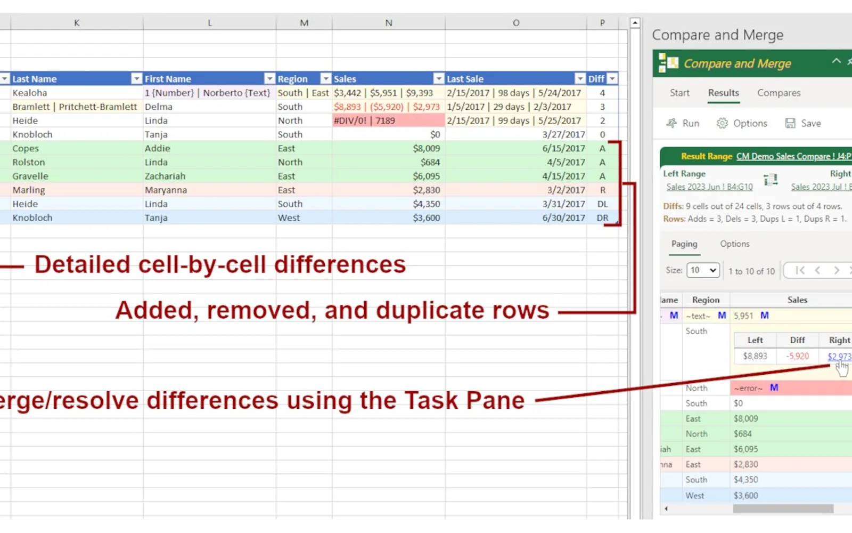Go to first page of results
Image resolution: width=852 pixels, height=533 pixels.
pos(800,270)
